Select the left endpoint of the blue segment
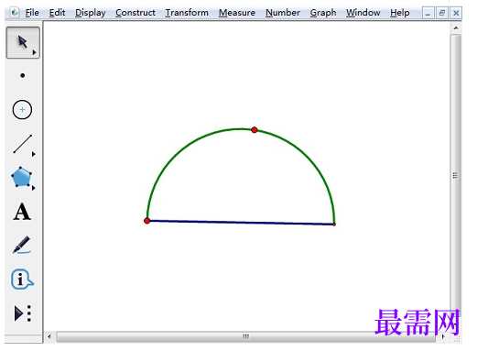The height and width of the screenshot is (351, 477). coord(146,221)
